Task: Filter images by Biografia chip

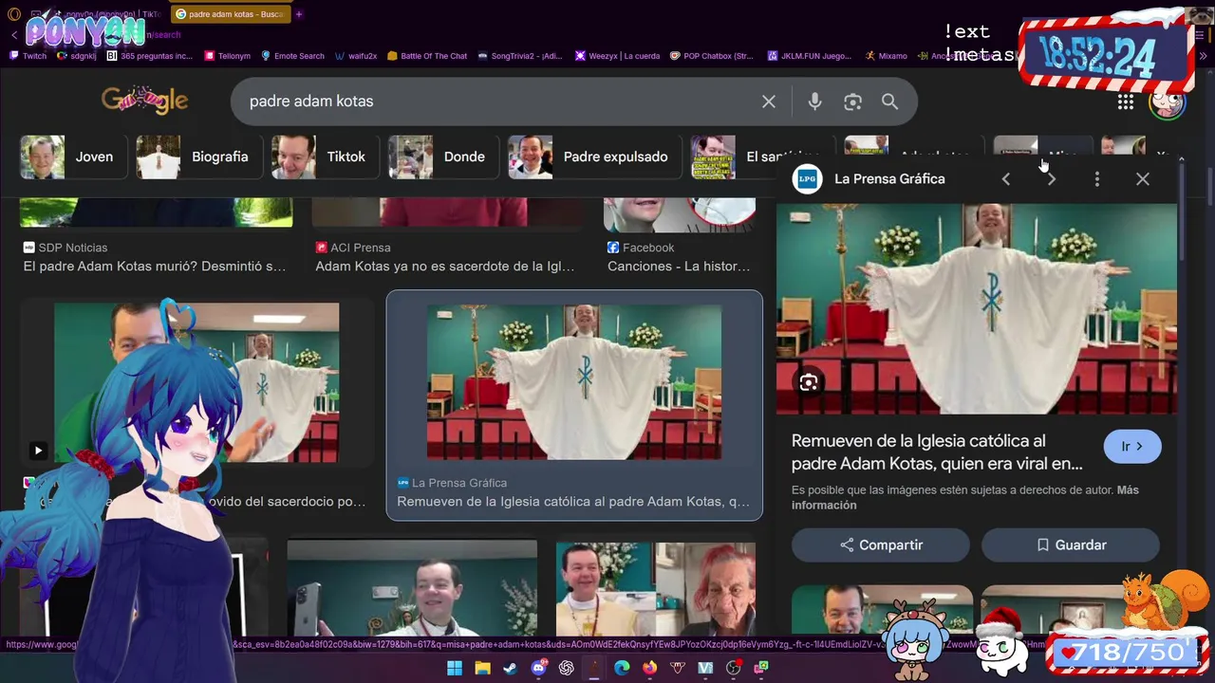Action: [x=199, y=157]
